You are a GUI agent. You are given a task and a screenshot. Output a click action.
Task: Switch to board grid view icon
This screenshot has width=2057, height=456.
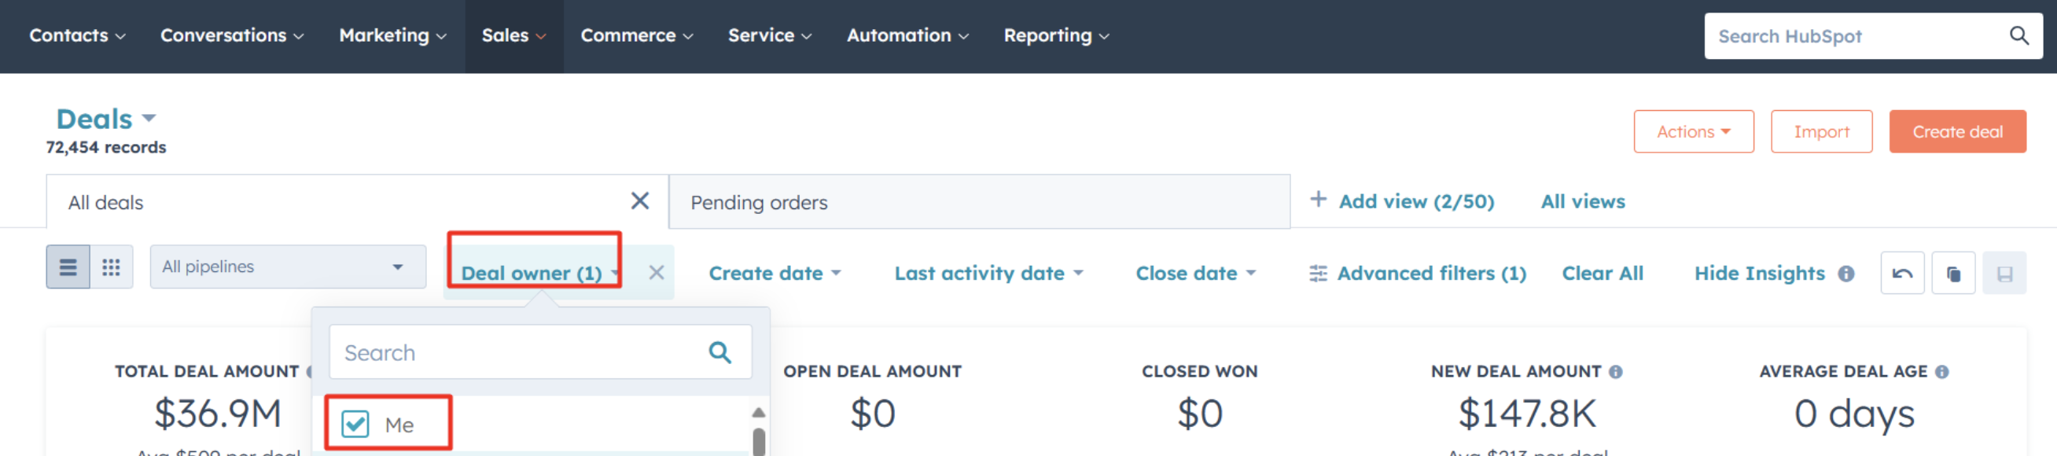(x=111, y=267)
